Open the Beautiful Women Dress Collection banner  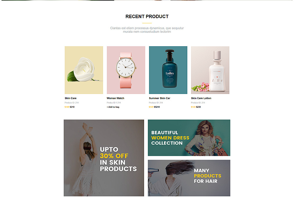pos(189,138)
